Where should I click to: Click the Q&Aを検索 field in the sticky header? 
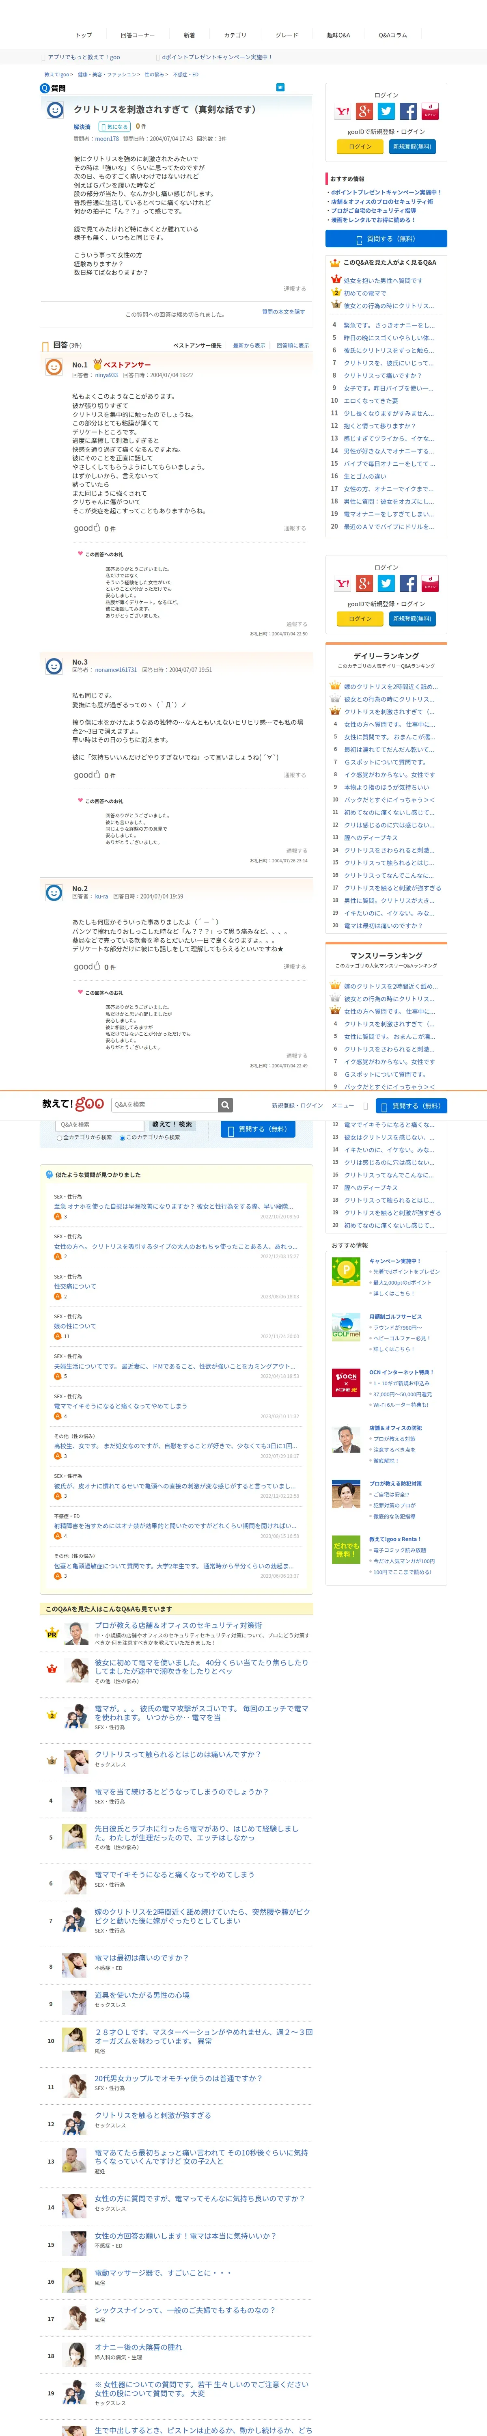[x=164, y=1104]
